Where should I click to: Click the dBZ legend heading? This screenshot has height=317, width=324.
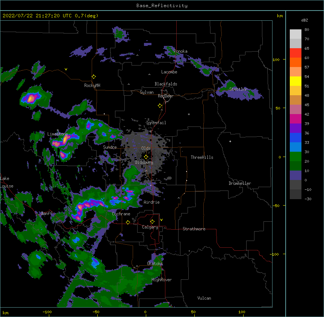tap(304, 20)
